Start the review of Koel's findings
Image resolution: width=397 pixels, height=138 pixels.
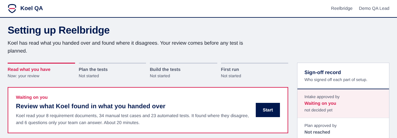(x=268, y=110)
